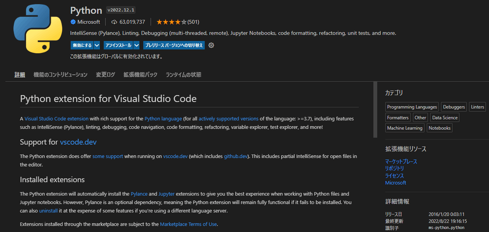The height and width of the screenshot is (232, 489).
Task: Click the README vertical scrollbar
Action: click(x=375, y=110)
